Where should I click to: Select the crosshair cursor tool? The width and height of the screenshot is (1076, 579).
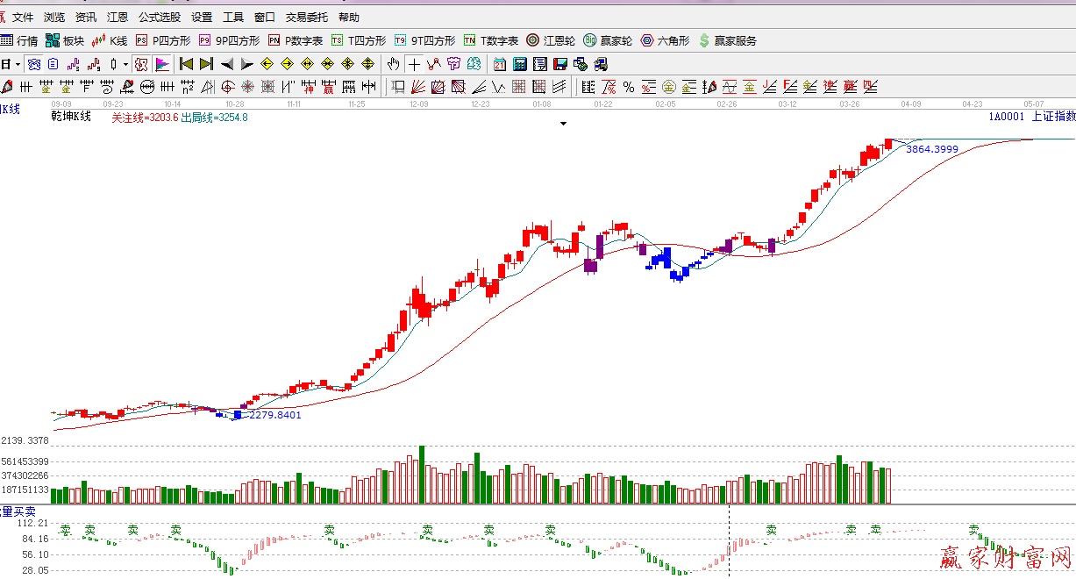[413, 64]
